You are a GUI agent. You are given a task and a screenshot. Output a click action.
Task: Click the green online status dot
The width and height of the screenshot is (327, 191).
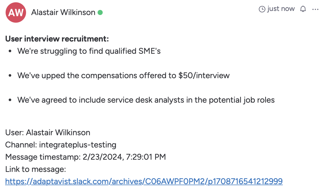(x=100, y=12)
